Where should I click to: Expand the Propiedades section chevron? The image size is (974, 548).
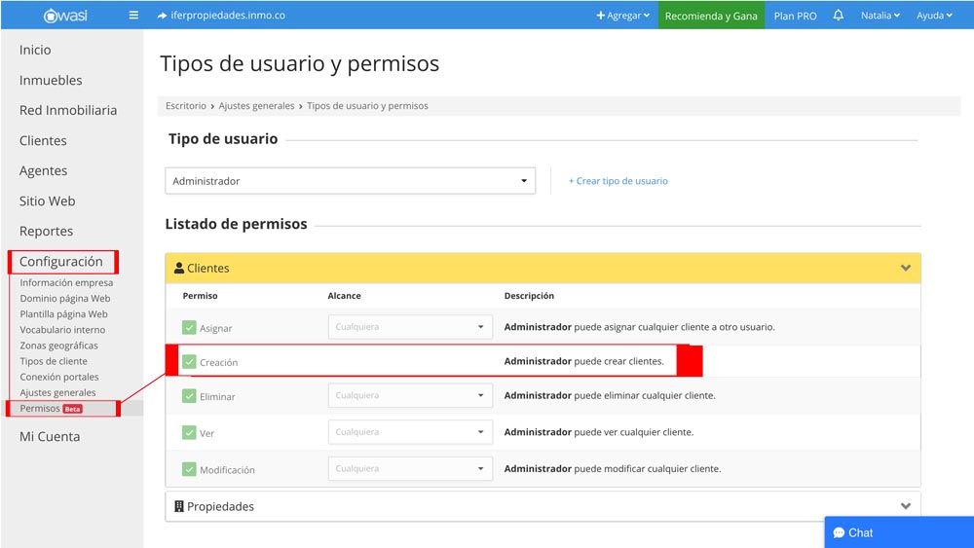pos(906,506)
